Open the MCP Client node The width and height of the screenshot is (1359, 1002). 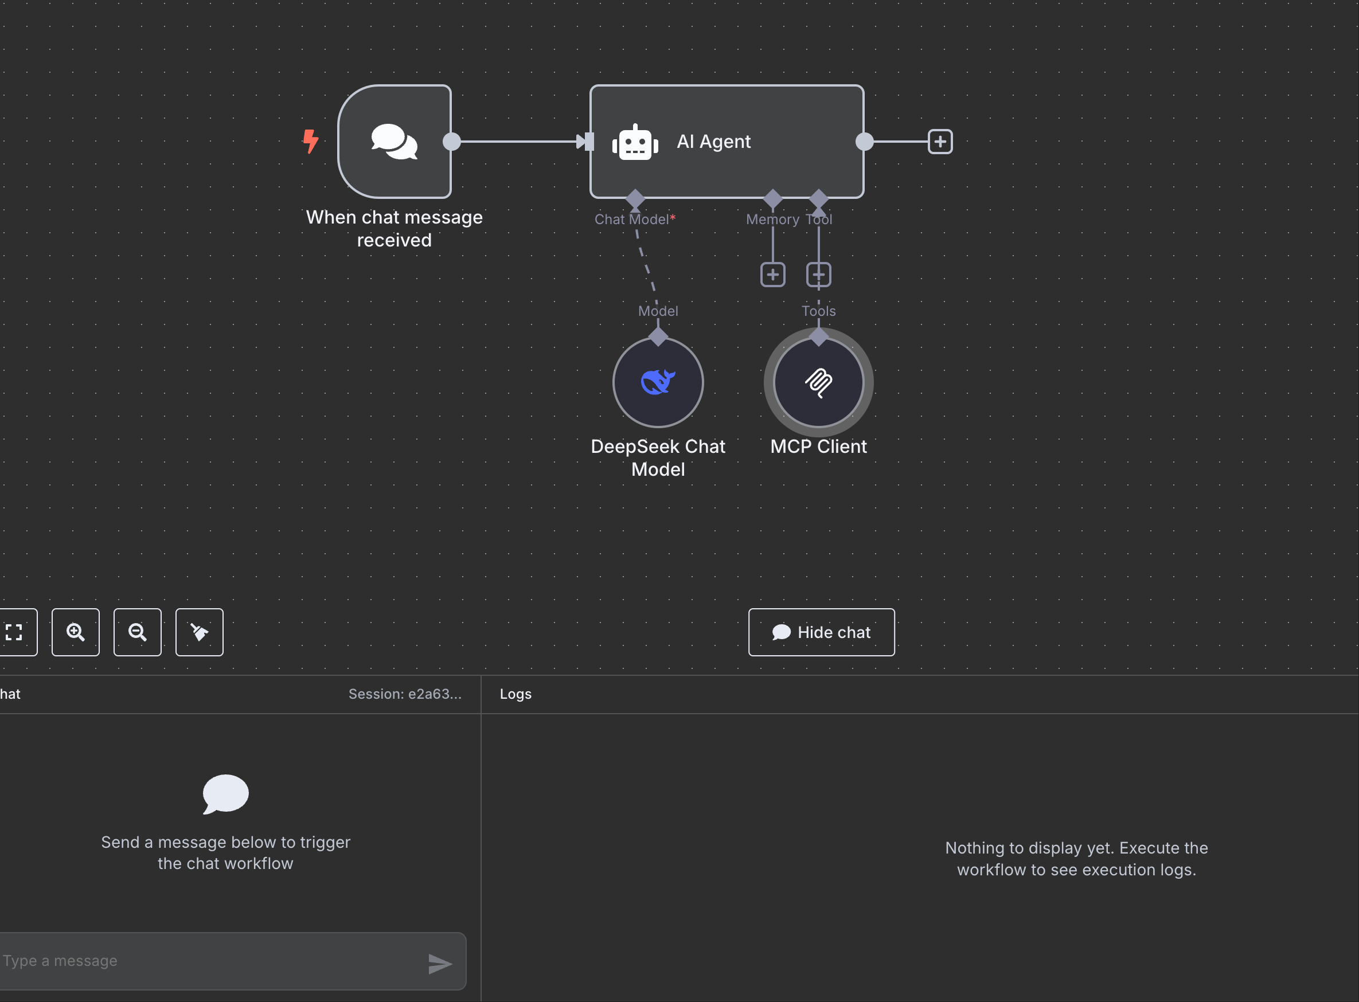pyautogui.click(x=818, y=382)
